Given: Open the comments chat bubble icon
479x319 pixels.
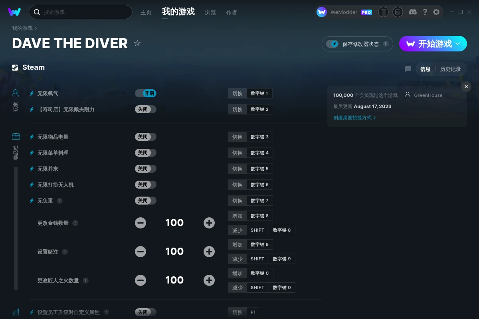Looking at the screenshot, I should 408,69.
